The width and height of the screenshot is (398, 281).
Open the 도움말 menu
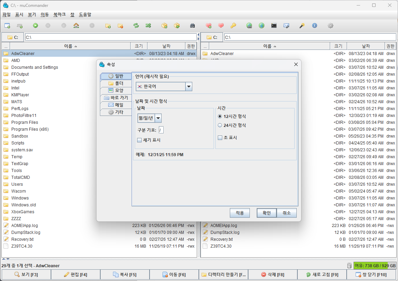(x=85, y=15)
